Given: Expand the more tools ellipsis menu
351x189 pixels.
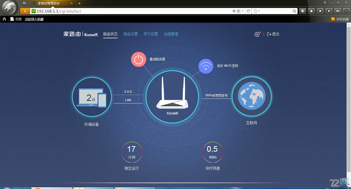Looking at the screenshot, I should [x=346, y=11].
